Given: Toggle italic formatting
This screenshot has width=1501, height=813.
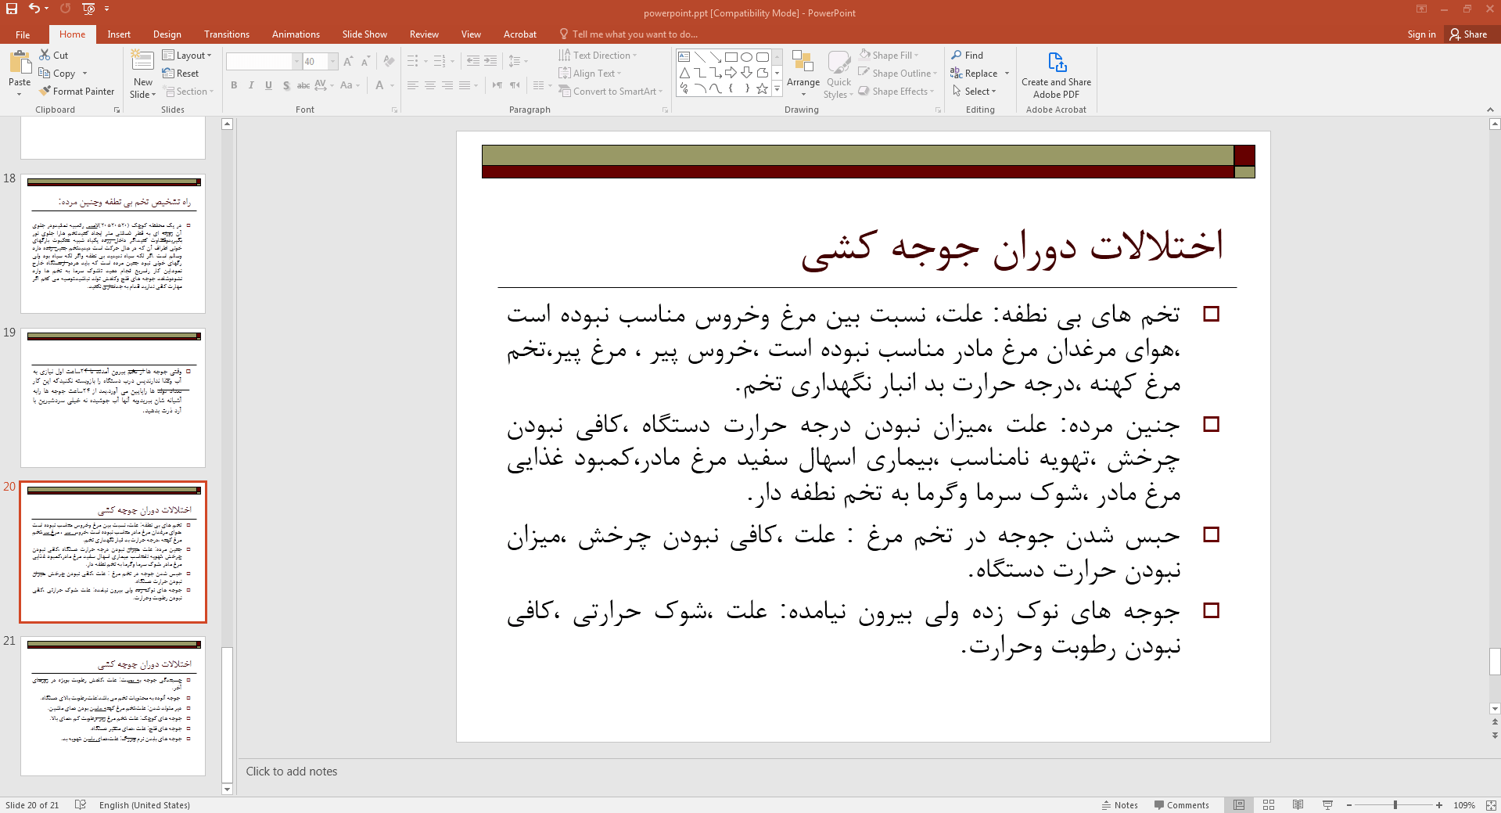Looking at the screenshot, I should [251, 85].
